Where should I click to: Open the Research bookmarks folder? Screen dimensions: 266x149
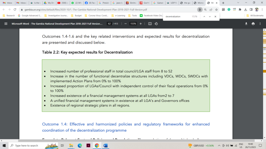click(9, 16)
